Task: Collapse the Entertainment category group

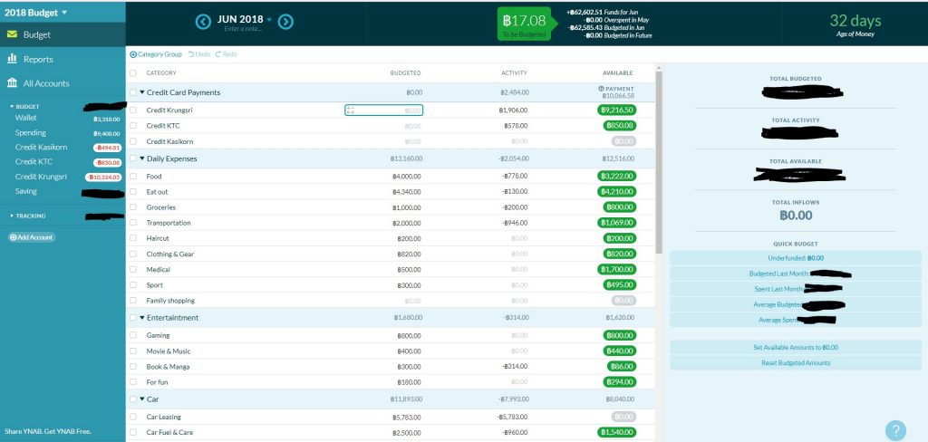Action: tap(142, 318)
